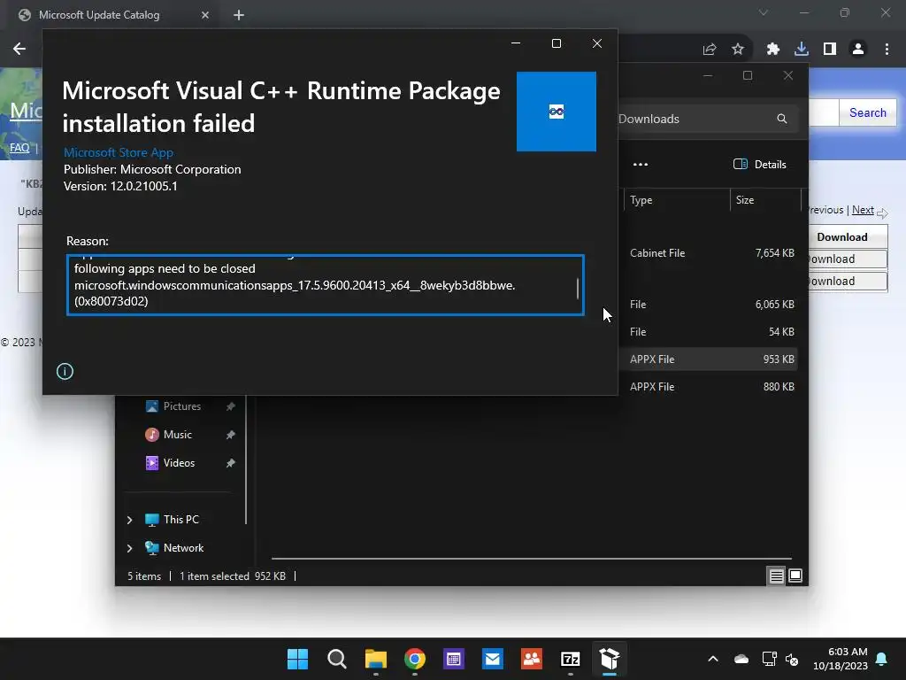Screen dimensions: 906x680
Task: Select the APPX File 880 KB row
Action: point(710,387)
